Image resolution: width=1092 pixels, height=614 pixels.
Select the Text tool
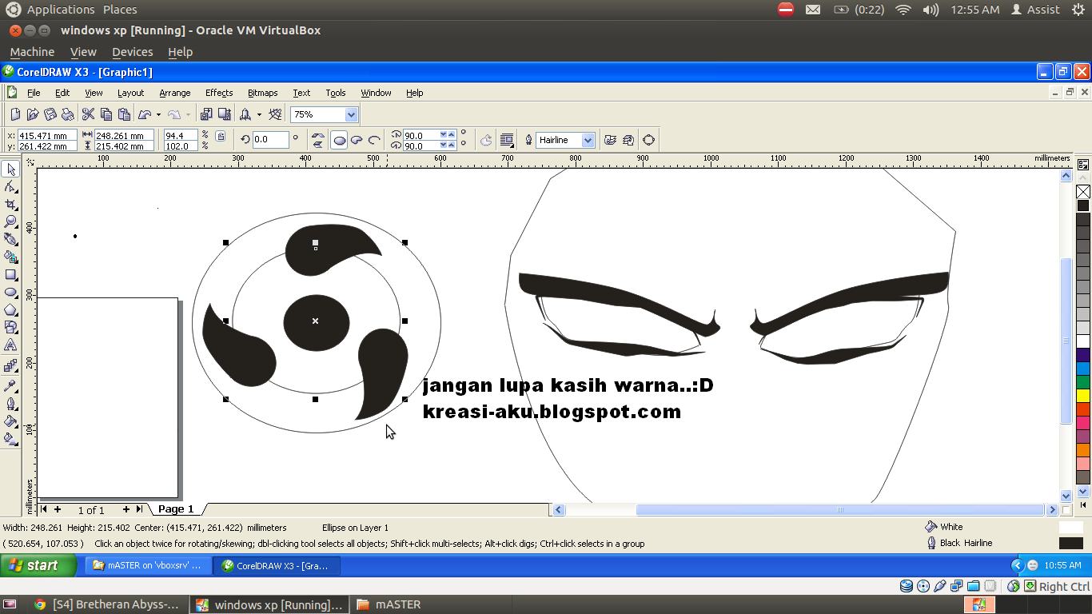coord(10,345)
